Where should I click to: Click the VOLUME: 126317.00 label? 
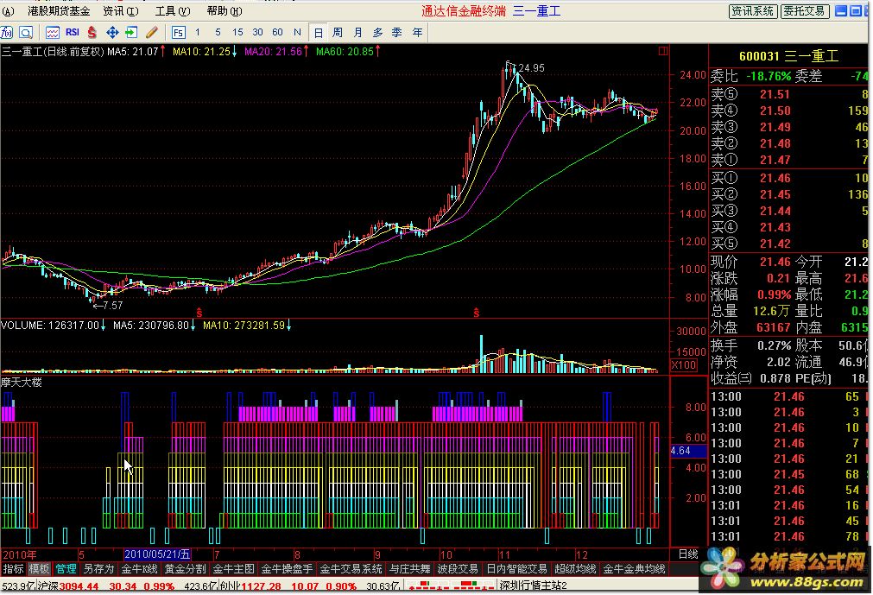[x=50, y=325]
